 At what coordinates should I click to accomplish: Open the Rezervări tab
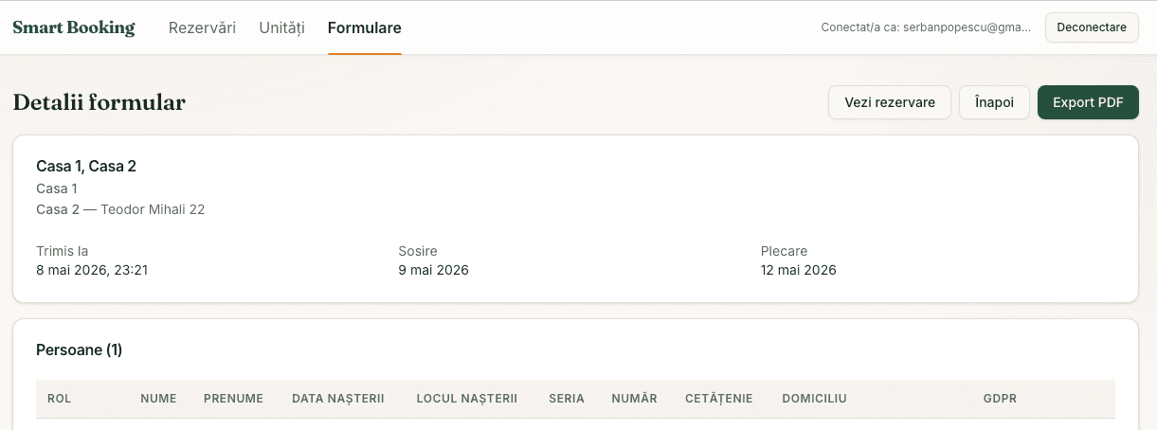coord(202,27)
